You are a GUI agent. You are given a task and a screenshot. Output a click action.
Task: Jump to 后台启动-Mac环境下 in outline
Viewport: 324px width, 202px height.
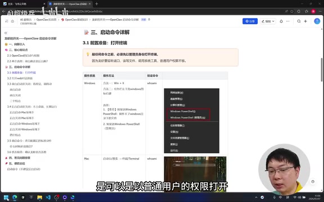22,112
